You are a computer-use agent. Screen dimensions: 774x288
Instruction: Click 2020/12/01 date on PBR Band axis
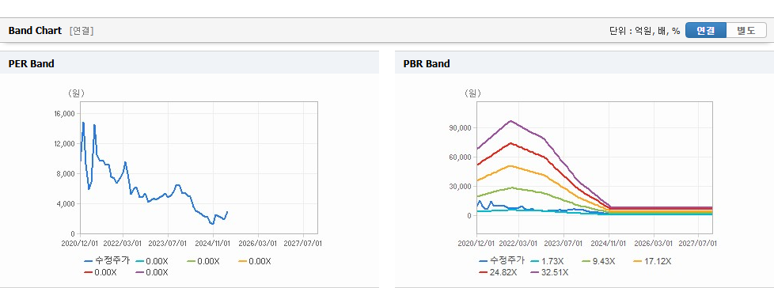(476, 244)
